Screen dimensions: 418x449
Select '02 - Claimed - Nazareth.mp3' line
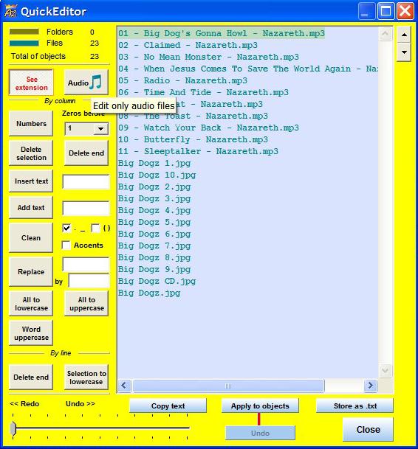coord(188,45)
